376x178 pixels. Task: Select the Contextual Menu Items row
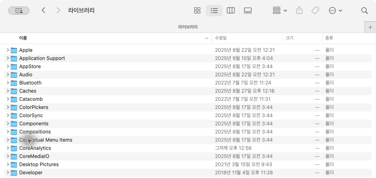click(x=188, y=140)
